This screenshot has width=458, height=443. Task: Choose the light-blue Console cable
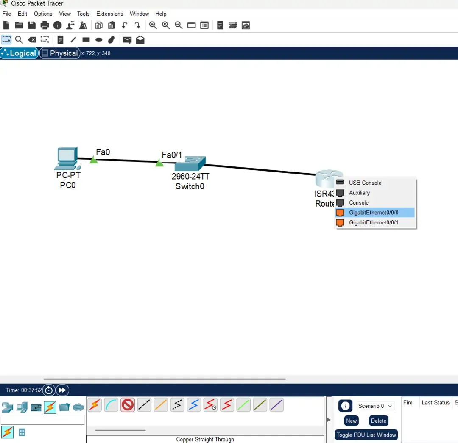(111, 405)
